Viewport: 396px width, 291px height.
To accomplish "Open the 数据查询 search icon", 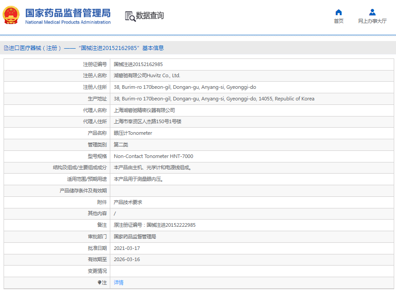I will point(130,16).
